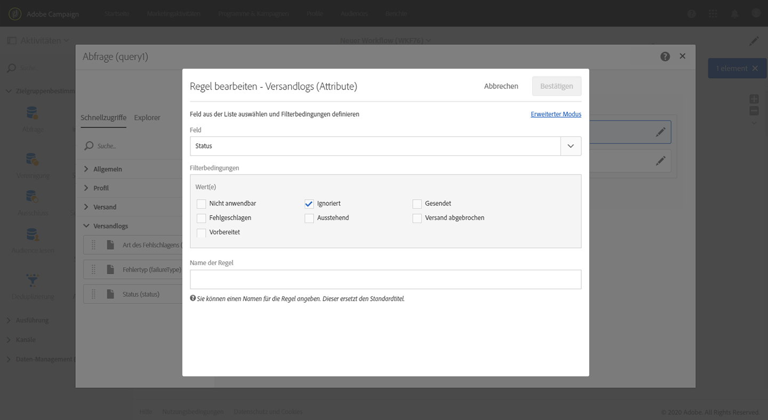Expand the Ausführung group
This screenshot has width=768, height=420.
tap(9, 320)
